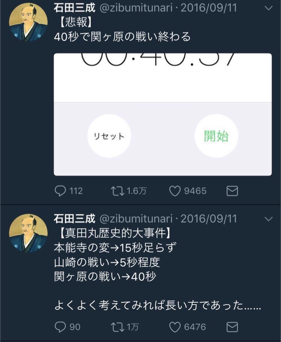Expand the second tweet's chevron menu
This screenshot has height=342, width=281.
[268, 219]
